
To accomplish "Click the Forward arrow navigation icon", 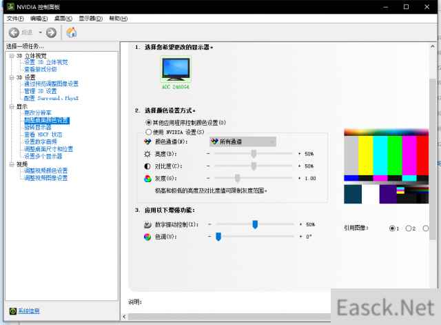I will point(52,32).
